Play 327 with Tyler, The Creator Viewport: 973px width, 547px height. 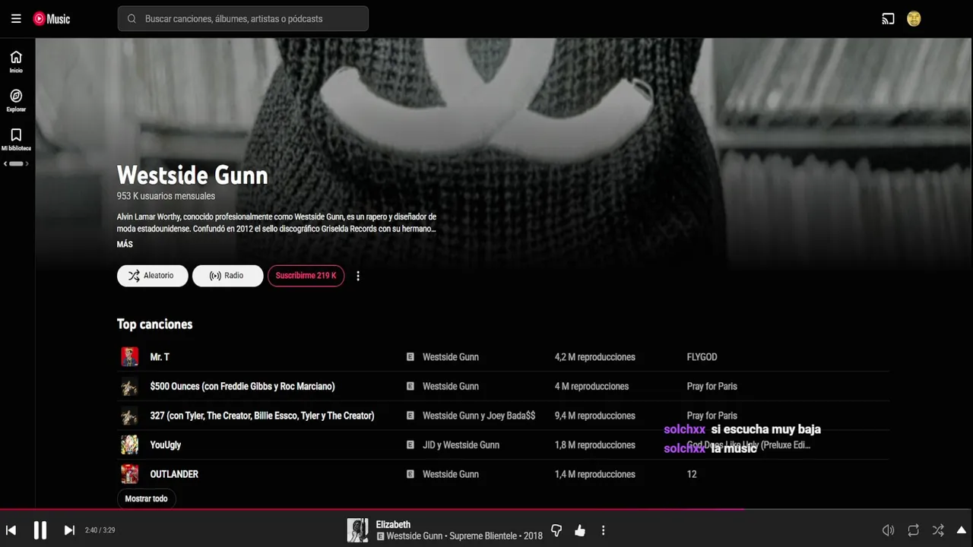click(x=262, y=416)
